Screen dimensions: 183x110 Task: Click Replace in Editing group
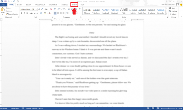[173, 11]
